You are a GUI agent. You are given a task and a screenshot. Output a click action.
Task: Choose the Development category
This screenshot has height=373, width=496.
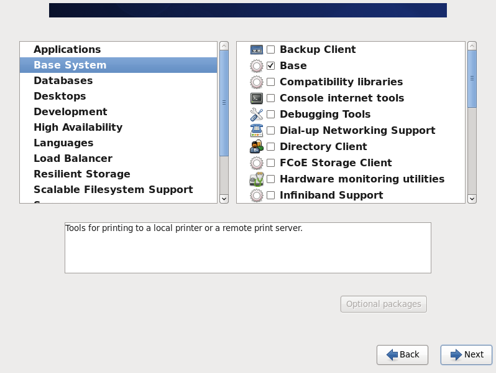[70, 112]
